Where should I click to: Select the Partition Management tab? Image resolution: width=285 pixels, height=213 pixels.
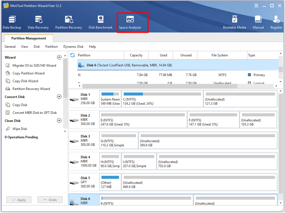[x=29, y=38]
